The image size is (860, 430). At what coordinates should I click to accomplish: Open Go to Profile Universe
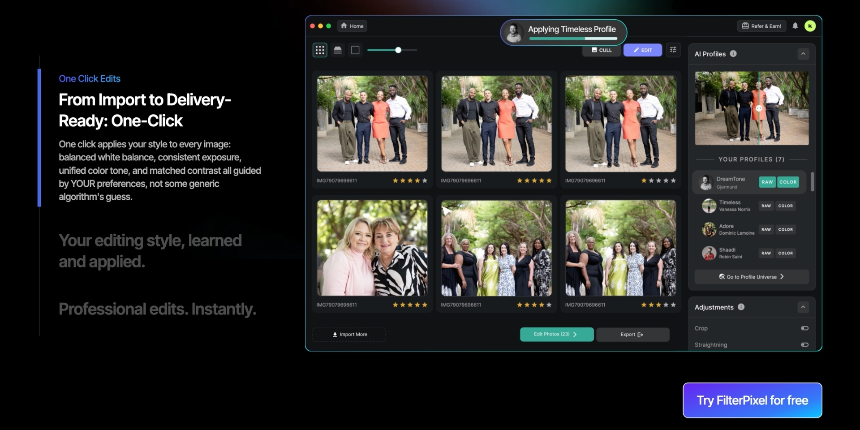pyautogui.click(x=752, y=277)
